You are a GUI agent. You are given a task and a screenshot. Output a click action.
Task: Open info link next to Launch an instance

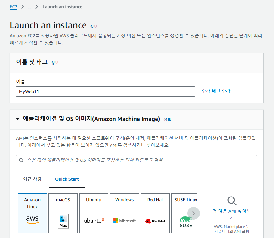point(94,27)
